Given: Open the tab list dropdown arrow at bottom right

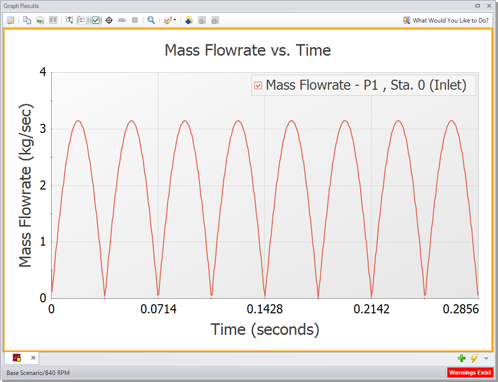Looking at the screenshot, I should pos(486,358).
